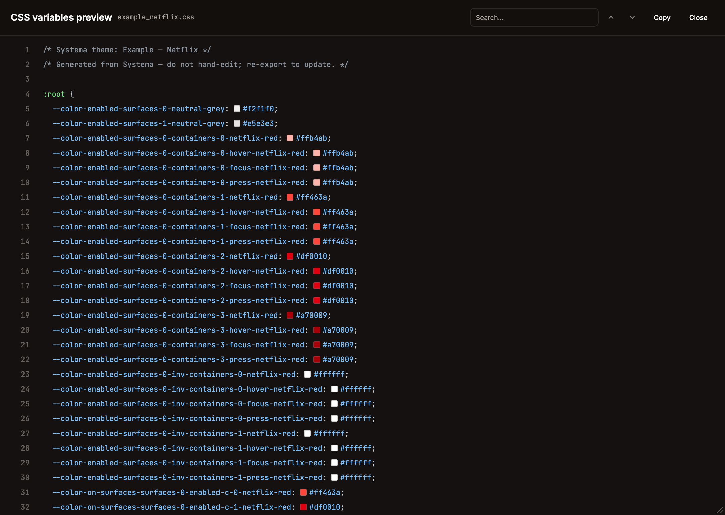
Task: Click the :root selector on line 4
Action: point(54,94)
